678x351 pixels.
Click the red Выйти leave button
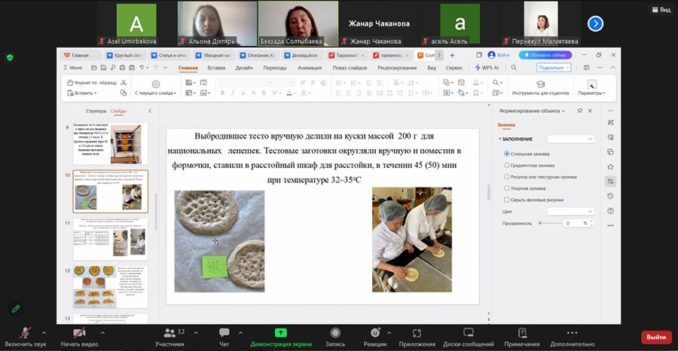(x=655, y=337)
